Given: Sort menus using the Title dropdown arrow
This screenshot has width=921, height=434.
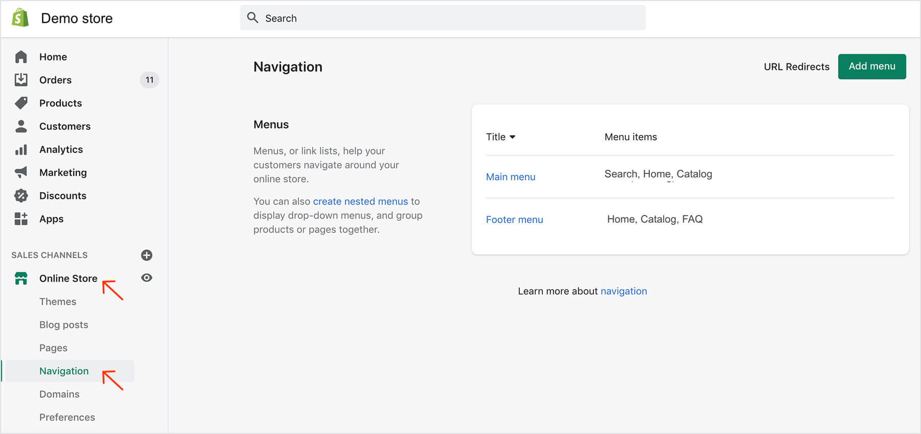Looking at the screenshot, I should point(512,137).
